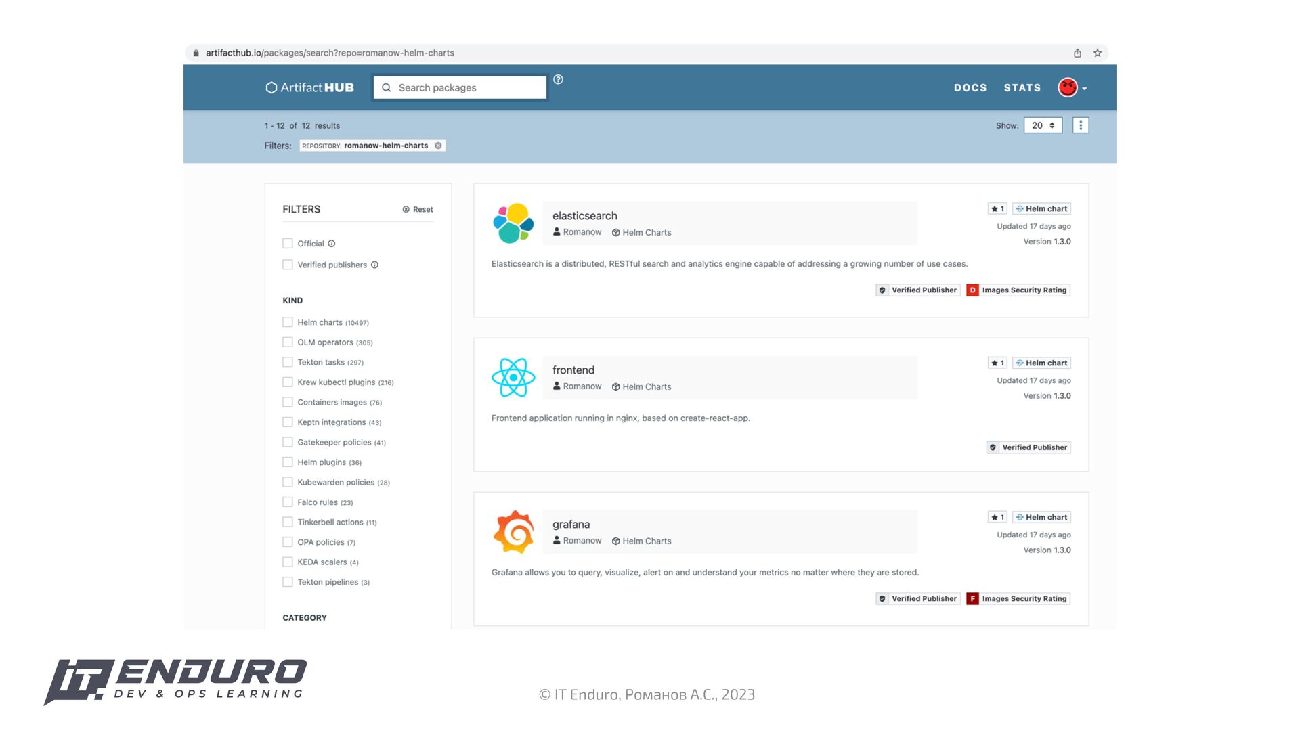
Task: Click elasticsearch Images Security Rating D badge
Action: coord(1018,290)
